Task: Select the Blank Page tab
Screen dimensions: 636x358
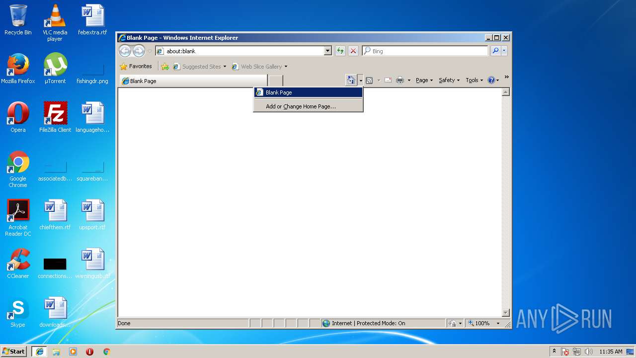Action: click(x=193, y=81)
